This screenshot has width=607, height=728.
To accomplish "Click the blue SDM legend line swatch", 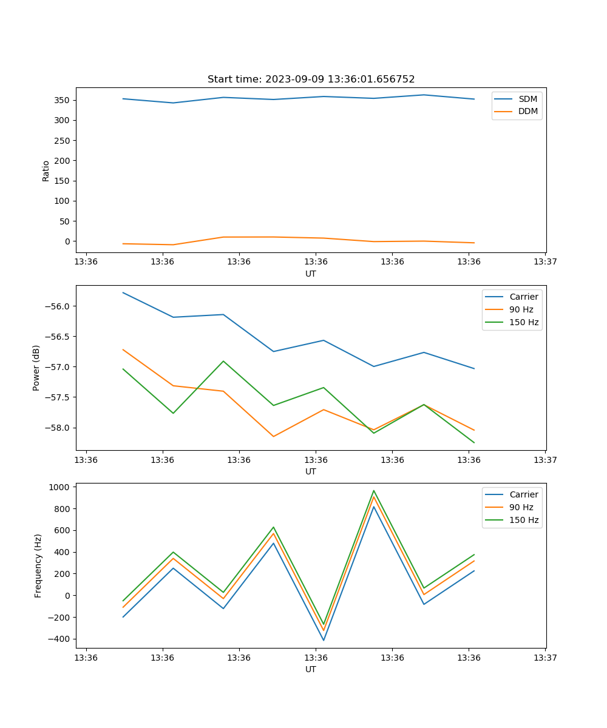I will (x=505, y=99).
